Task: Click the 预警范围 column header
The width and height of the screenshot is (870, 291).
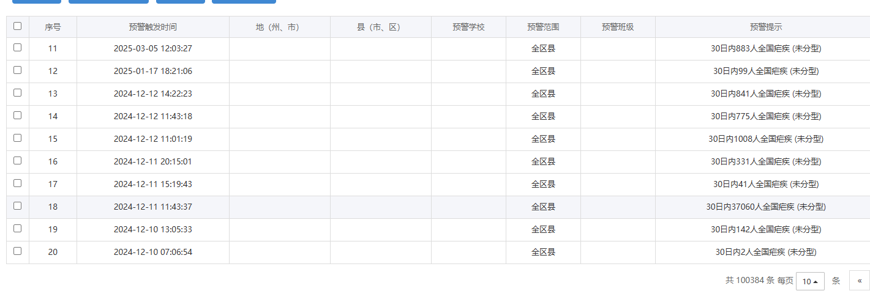Action: click(543, 27)
